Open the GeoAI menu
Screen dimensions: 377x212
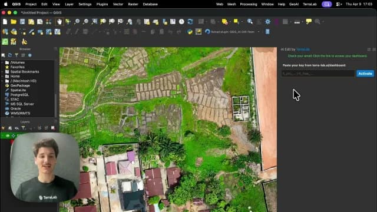[x=294, y=4]
